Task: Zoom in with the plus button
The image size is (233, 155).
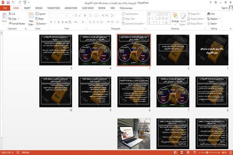Action: point(219,152)
